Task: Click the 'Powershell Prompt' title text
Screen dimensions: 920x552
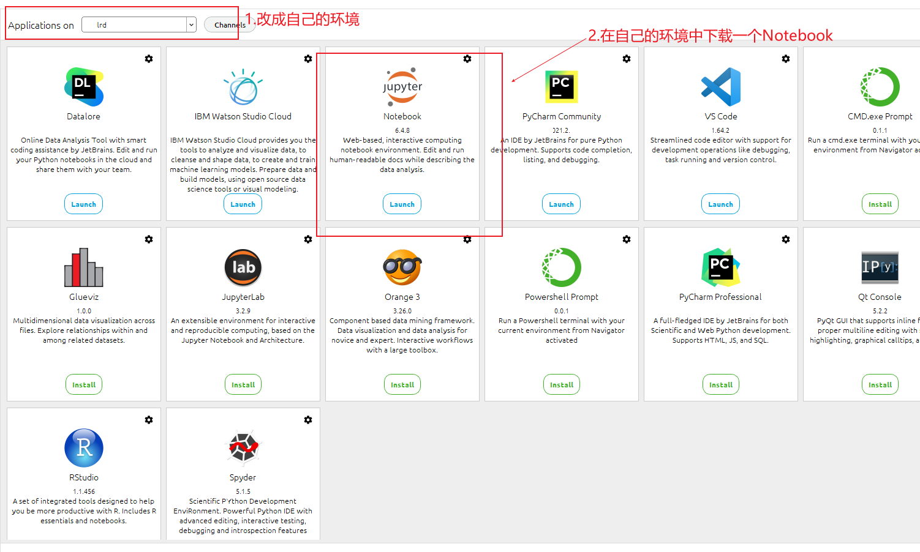Action: [x=562, y=297]
